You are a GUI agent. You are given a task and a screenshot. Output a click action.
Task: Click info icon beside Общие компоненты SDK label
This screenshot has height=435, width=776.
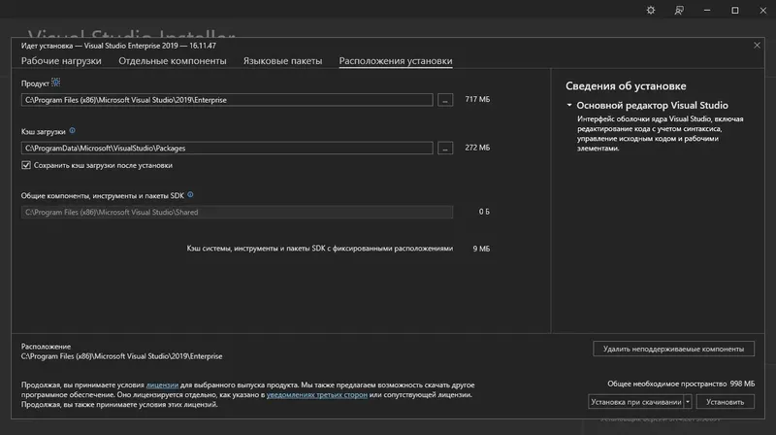(190, 195)
